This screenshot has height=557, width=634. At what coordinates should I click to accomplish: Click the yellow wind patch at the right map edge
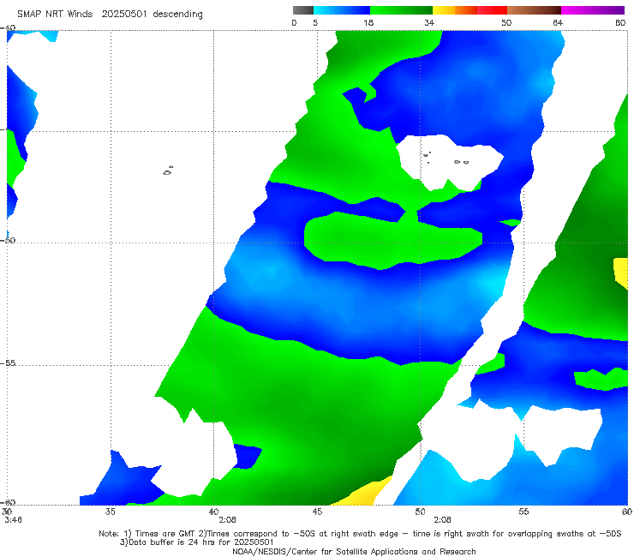[621, 273]
